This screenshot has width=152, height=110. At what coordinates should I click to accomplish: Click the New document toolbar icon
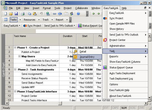[5, 14]
